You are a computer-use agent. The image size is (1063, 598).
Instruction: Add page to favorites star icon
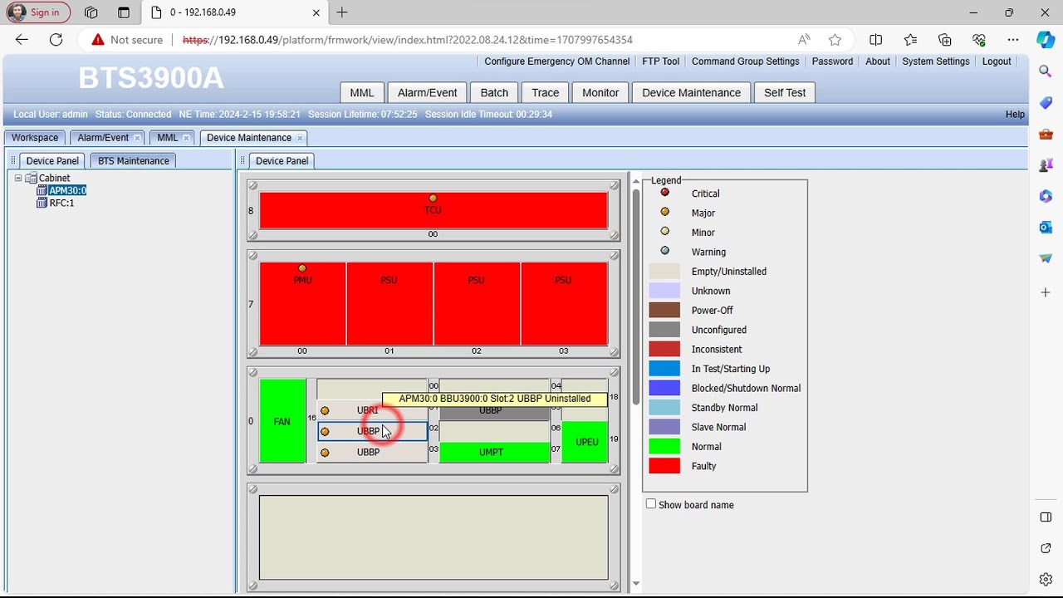[x=835, y=40]
